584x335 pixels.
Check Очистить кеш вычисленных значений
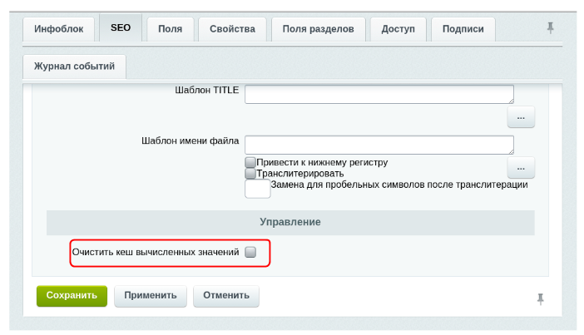point(250,251)
